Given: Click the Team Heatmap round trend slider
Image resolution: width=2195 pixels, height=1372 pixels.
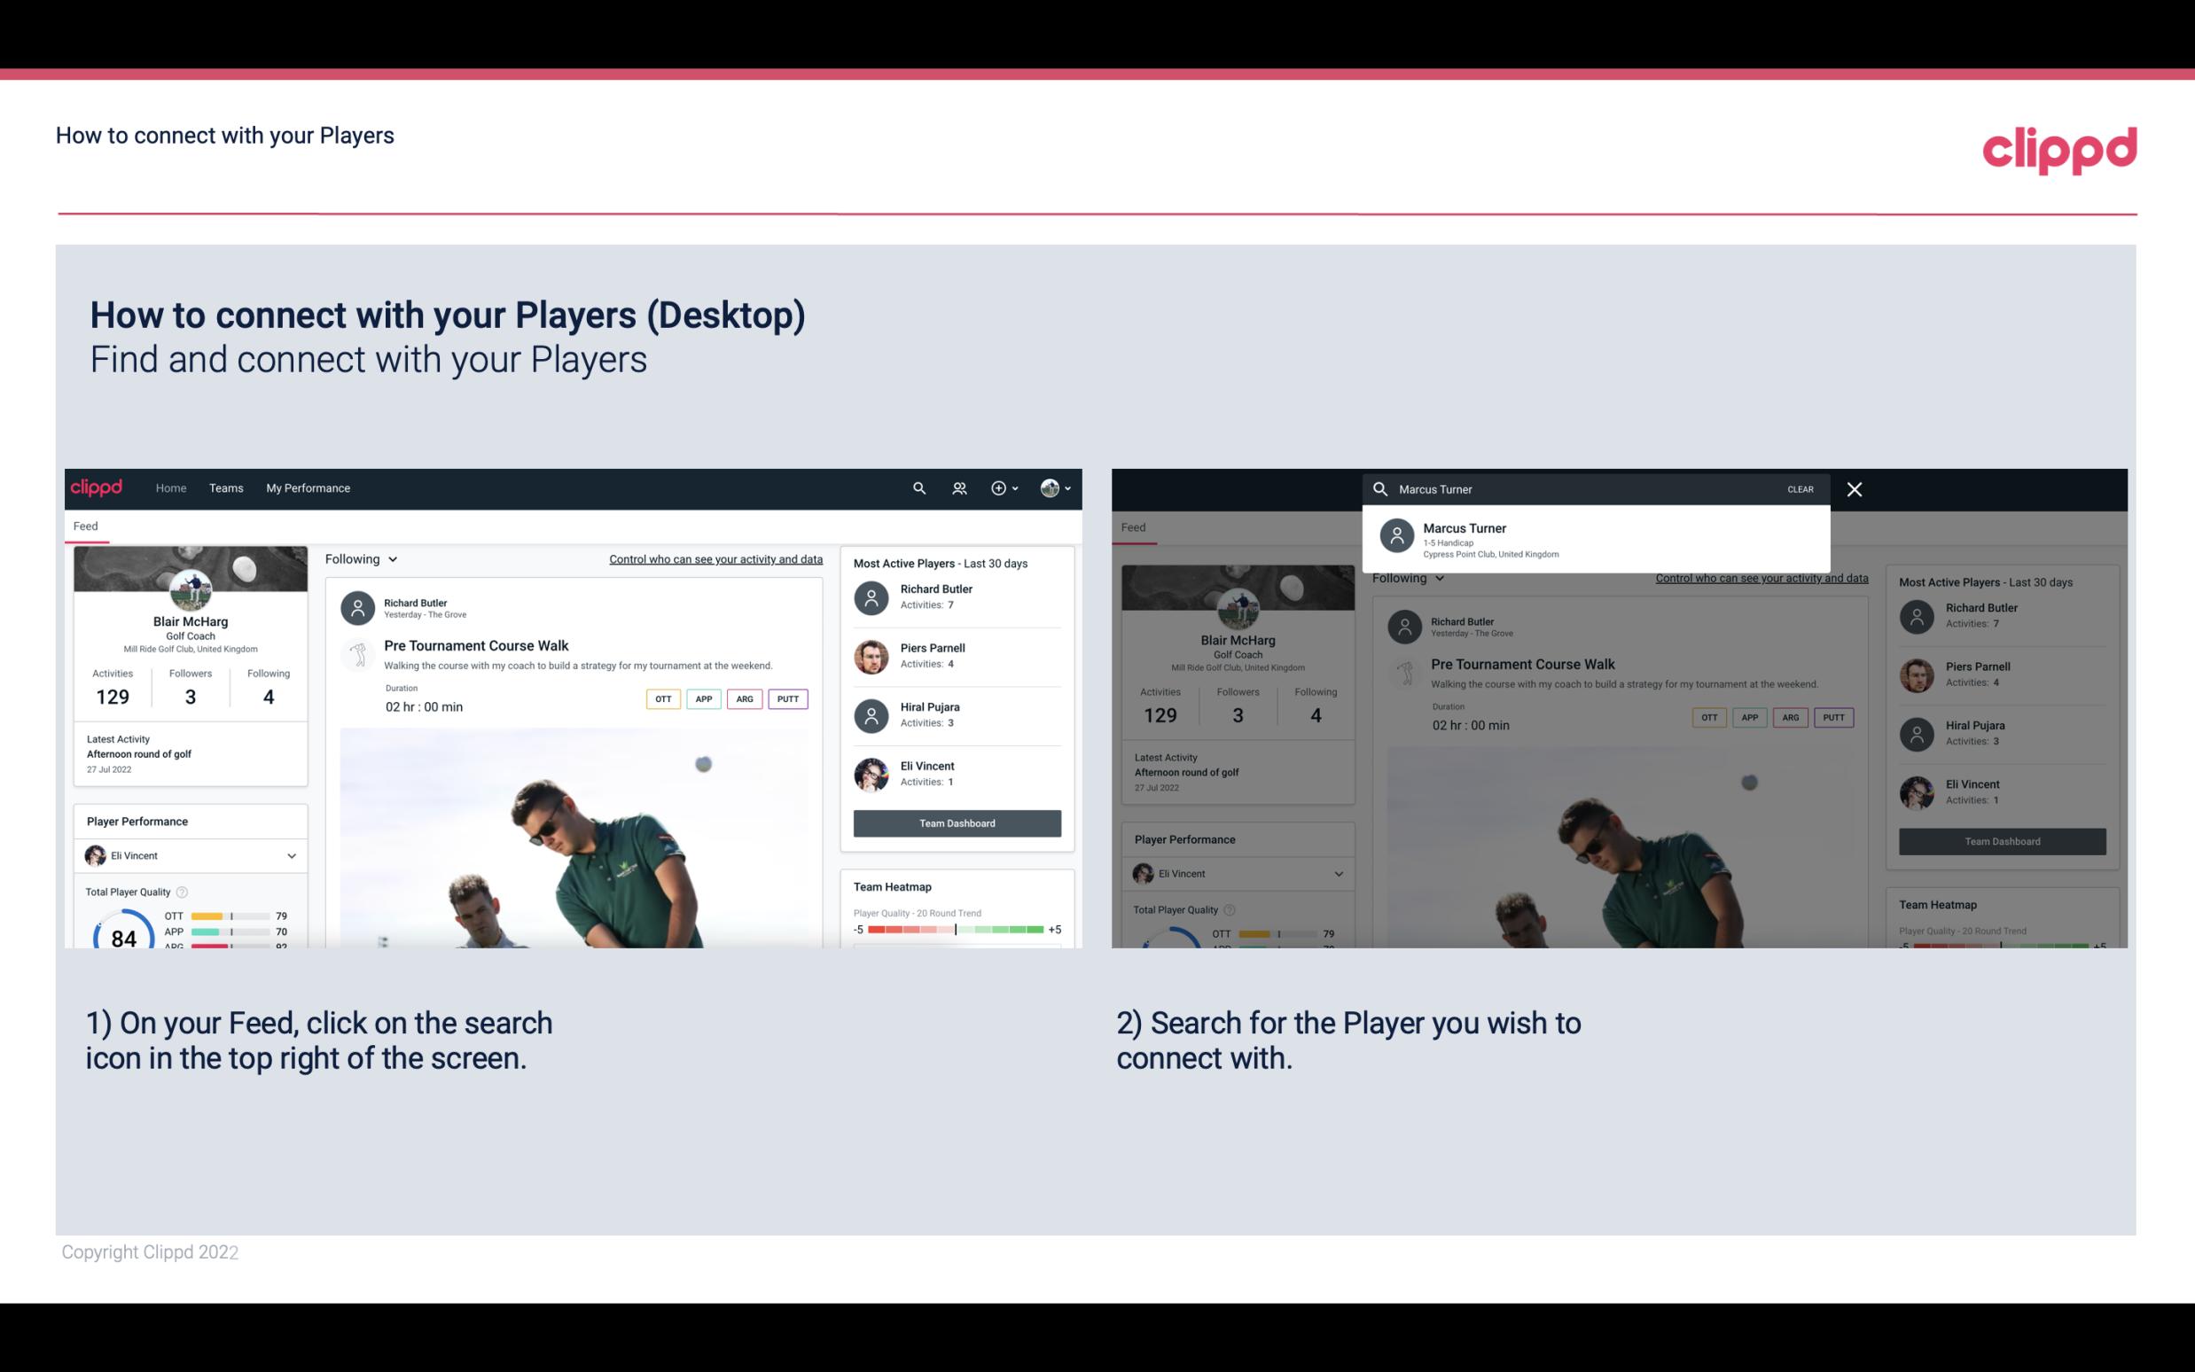Looking at the screenshot, I should point(956,930).
